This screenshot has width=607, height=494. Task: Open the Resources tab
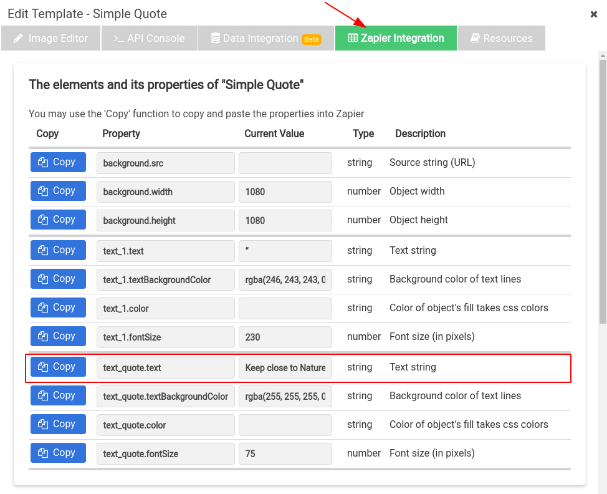pyautogui.click(x=502, y=38)
